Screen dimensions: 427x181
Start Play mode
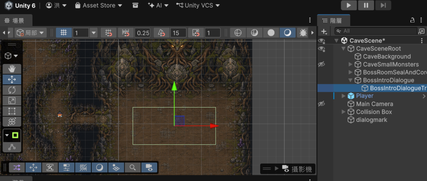click(349, 5)
